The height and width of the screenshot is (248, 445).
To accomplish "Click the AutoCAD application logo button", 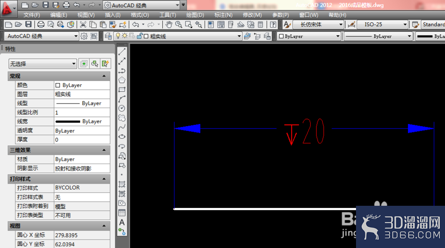I will [8, 8].
